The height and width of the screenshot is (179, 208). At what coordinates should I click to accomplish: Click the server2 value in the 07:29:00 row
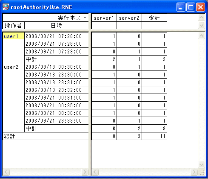tap(129, 52)
